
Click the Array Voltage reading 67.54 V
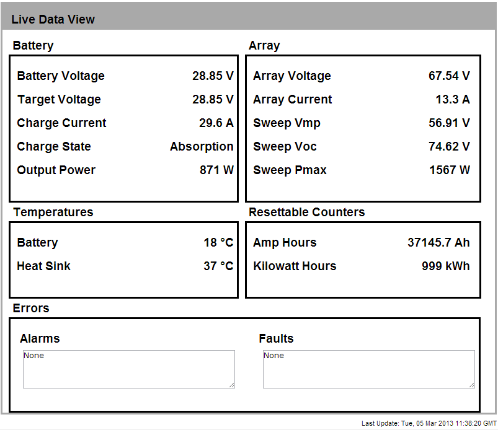pyautogui.click(x=449, y=76)
